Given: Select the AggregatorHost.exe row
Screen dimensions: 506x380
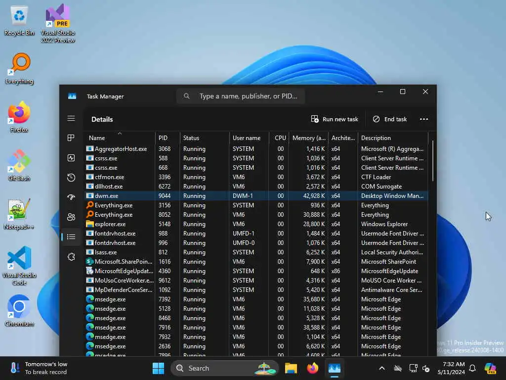Looking at the screenshot, I should tap(256, 149).
